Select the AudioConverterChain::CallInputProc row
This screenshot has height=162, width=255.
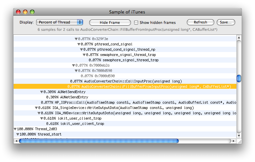pos(125,81)
